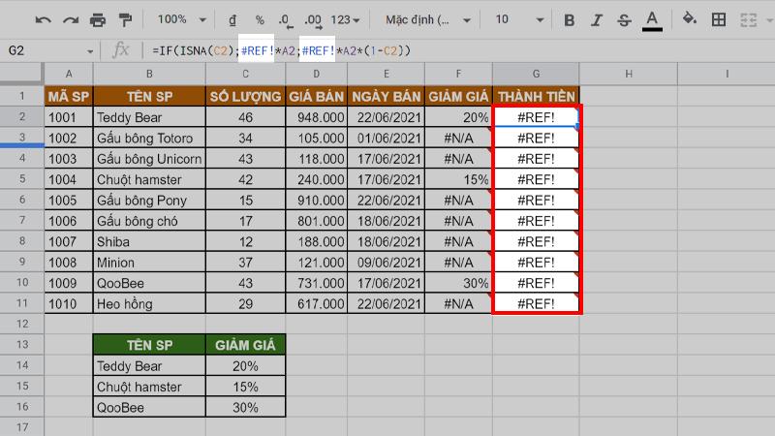Click decrease decimal places icon
775x436 pixels.
click(285, 20)
